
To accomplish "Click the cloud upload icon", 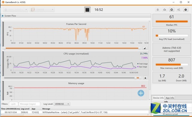I will [x=165, y=10].
